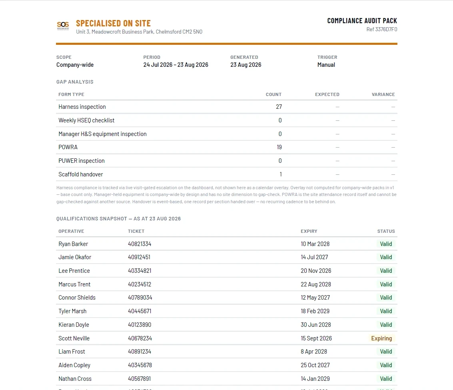This screenshot has width=453, height=390.
Task: Click expiry date '15 Sept 2026'
Action: click(x=316, y=338)
